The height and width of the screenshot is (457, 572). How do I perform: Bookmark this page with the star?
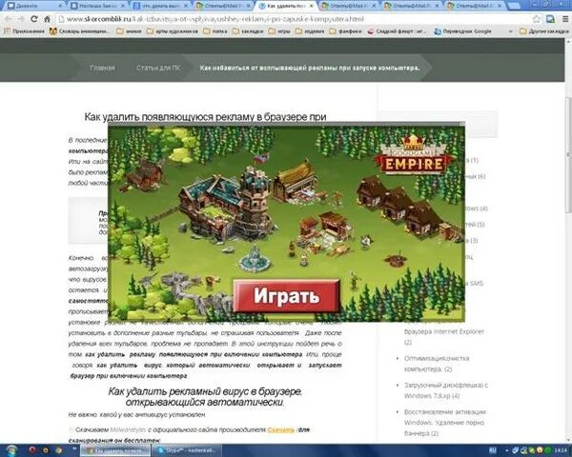(537, 19)
